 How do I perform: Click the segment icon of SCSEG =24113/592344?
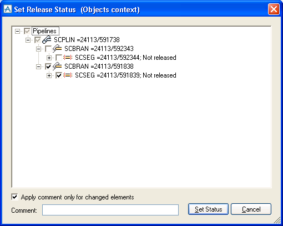(x=68, y=58)
